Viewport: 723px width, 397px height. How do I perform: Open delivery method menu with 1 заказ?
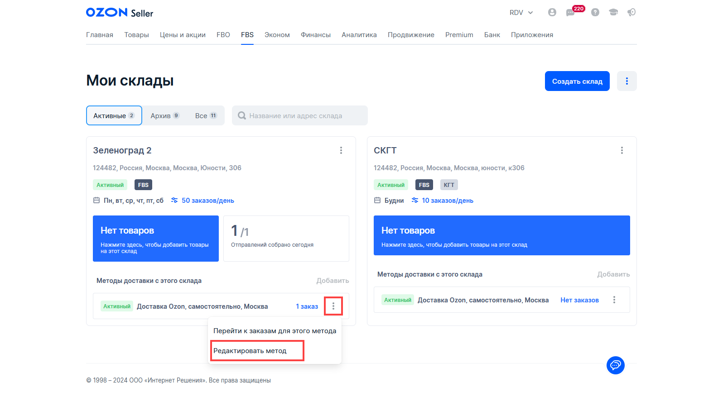[333, 306]
